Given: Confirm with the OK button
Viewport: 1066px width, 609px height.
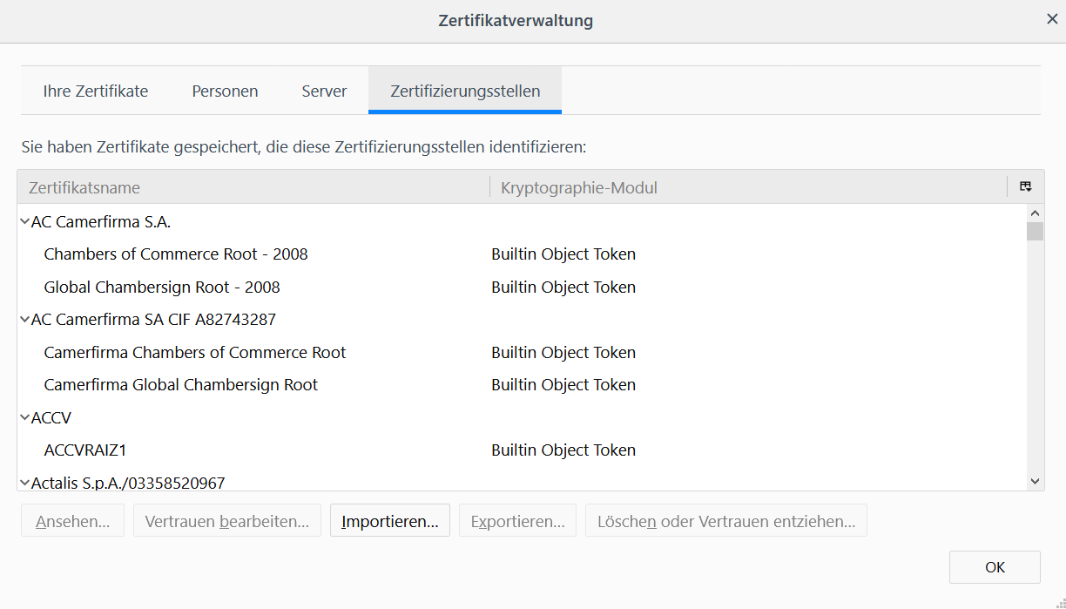Looking at the screenshot, I should point(995,567).
